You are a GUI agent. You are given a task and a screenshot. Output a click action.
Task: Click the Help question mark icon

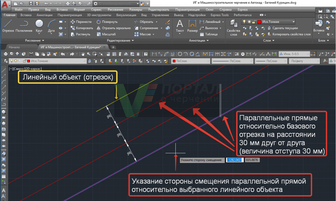click(x=146, y=54)
